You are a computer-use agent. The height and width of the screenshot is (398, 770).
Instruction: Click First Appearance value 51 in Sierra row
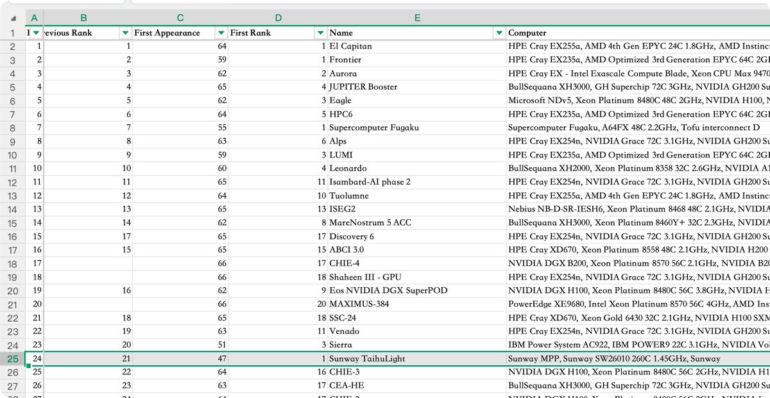tap(180, 345)
